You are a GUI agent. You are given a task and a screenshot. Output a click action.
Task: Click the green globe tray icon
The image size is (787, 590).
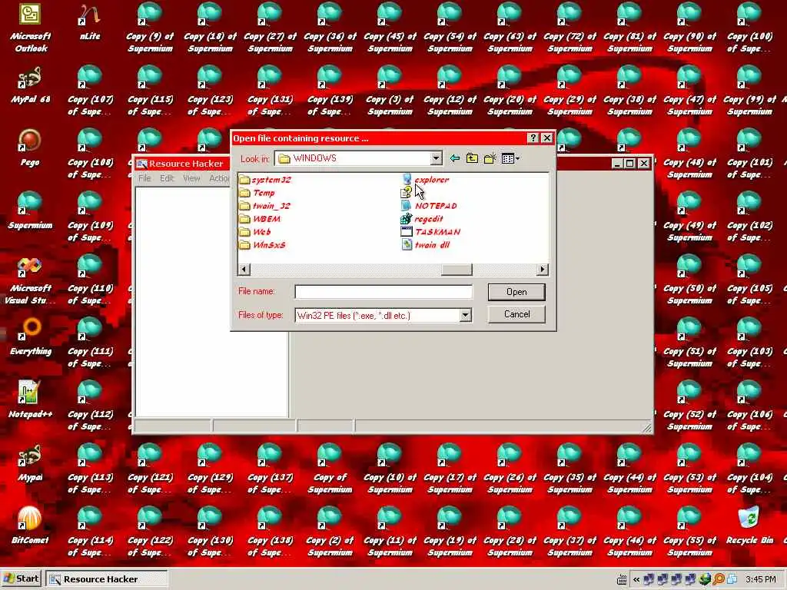coord(705,579)
